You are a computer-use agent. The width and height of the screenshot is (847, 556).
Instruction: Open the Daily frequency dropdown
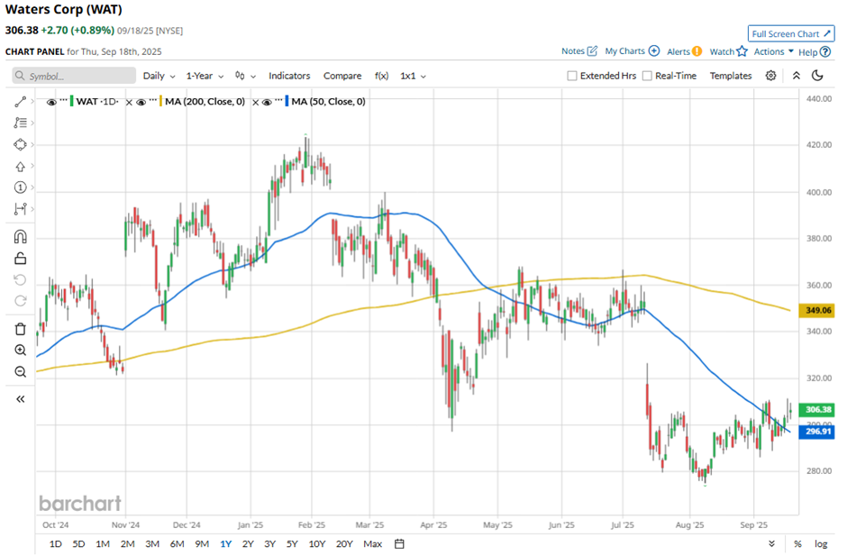click(159, 76)
